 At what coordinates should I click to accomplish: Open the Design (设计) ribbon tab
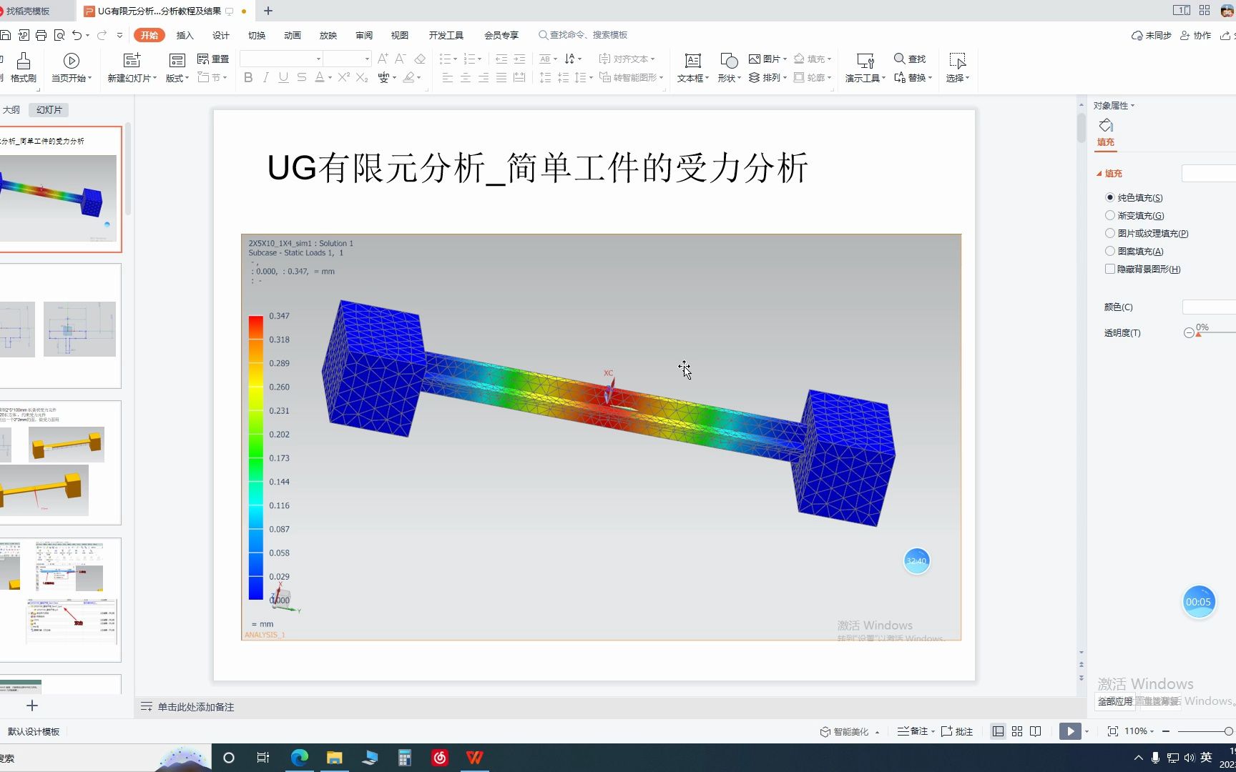coord(221,35)
